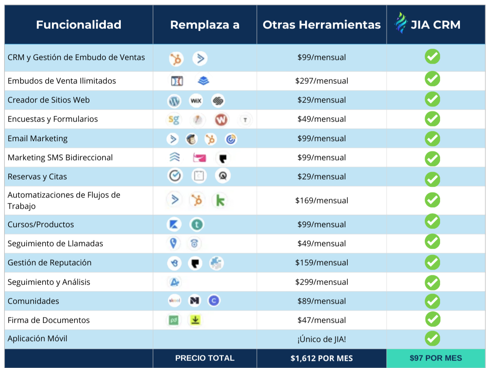Screen dimensions: 491x368
Task: Click the $1,612 POR MES total
Action: tap(322, 358)
